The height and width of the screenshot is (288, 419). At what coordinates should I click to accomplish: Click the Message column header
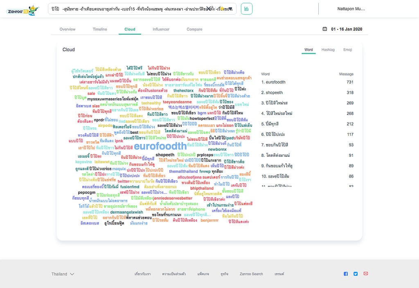tap(346, 74)
